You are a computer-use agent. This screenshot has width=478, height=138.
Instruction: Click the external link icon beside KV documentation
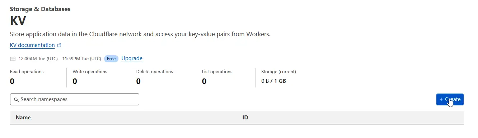pyautogui.click(x=59, y=46)
